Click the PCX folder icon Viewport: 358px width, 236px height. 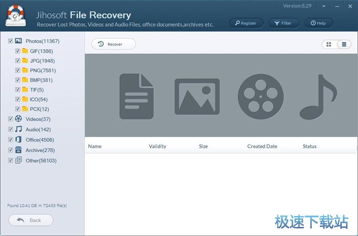[25, 109]
